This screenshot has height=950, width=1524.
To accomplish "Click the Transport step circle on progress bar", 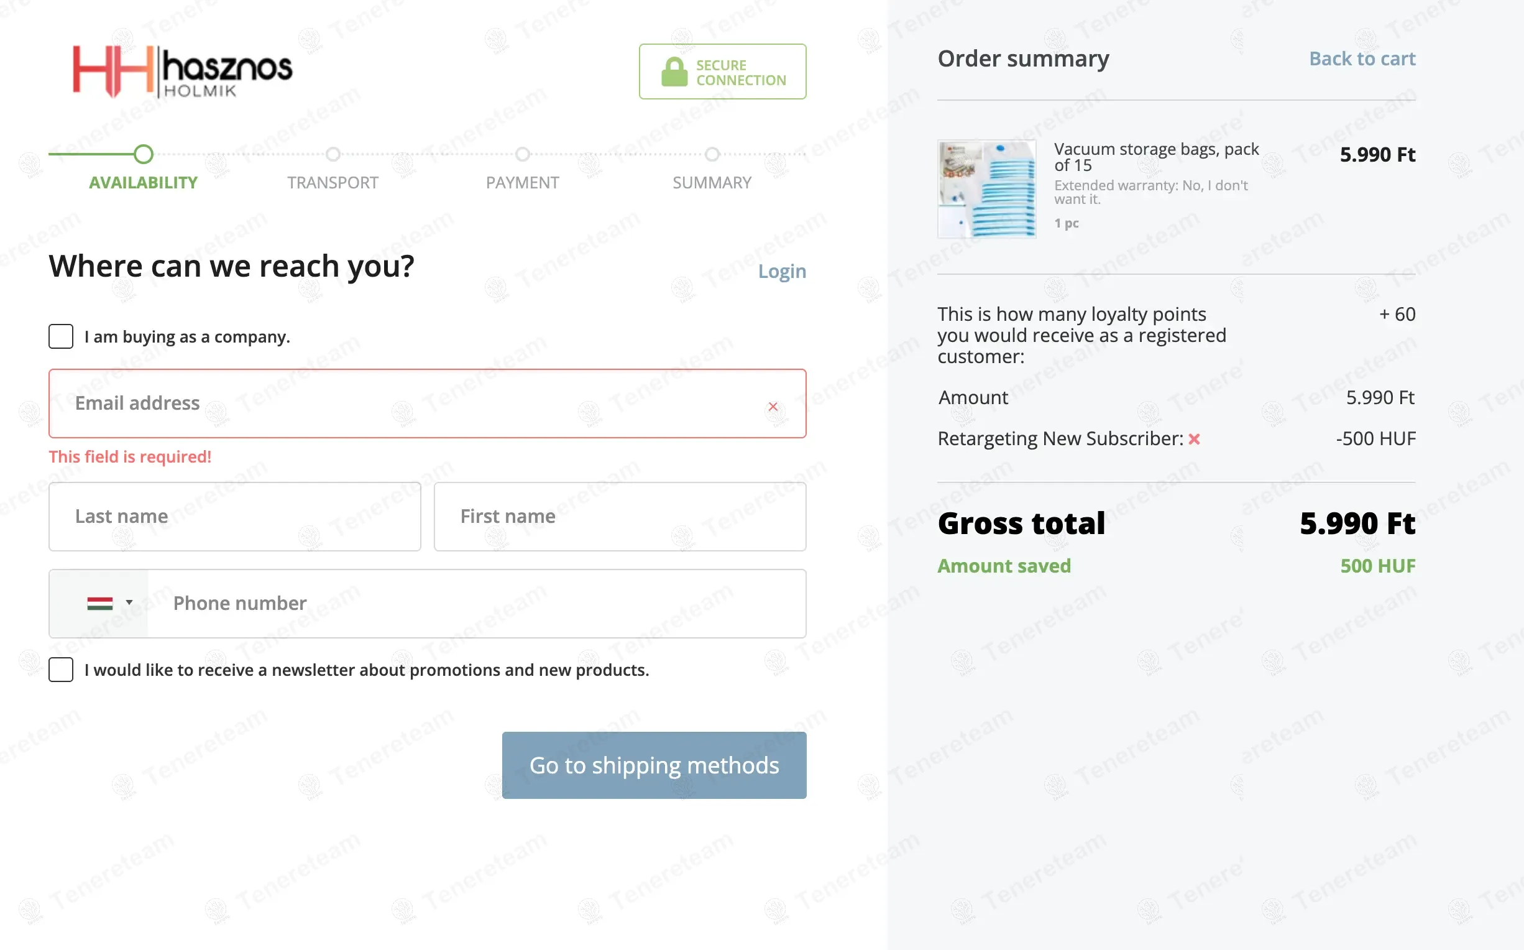I will coord(333,154).
